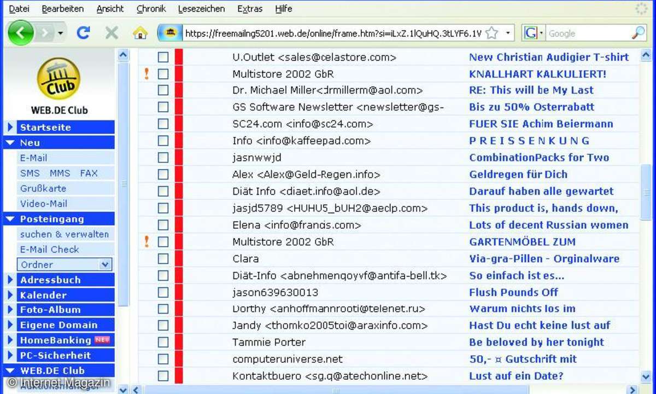Open the FAX link in sidebar
The height and width of the screenshot is (394, 656).
pyautogui.click(x=89, y=173)
